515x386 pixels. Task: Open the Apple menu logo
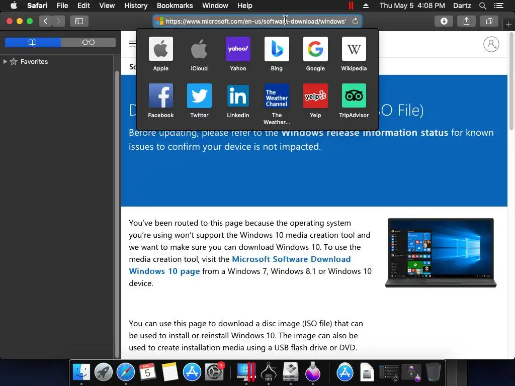pos(14,5)
